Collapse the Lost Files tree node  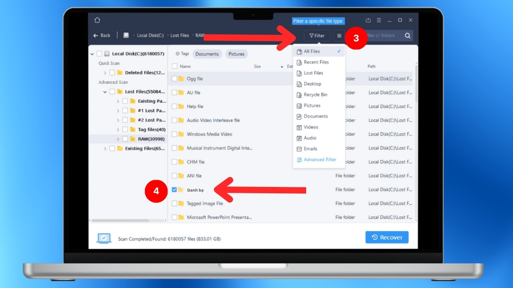105,92
